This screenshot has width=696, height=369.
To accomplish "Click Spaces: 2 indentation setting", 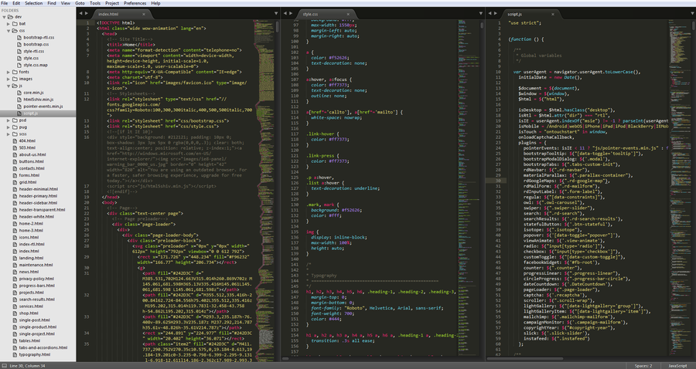I will click(643, 365).
